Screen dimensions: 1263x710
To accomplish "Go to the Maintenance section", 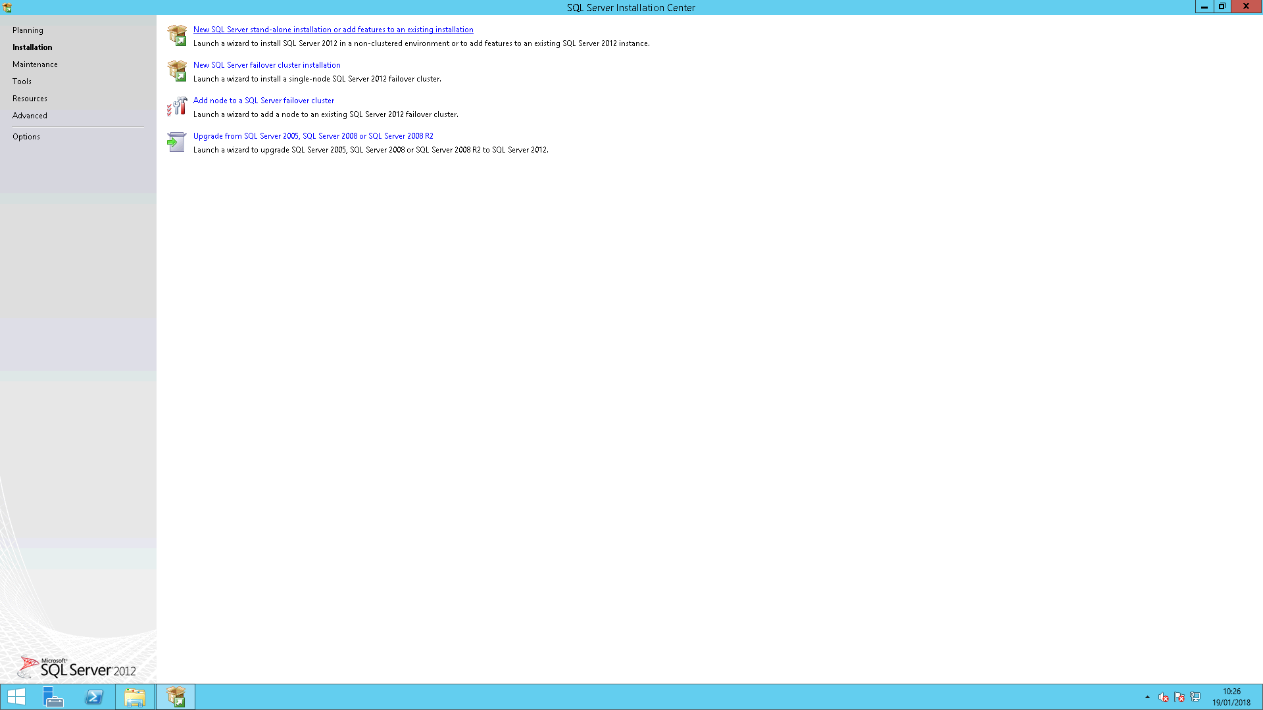I will (35, 64).
